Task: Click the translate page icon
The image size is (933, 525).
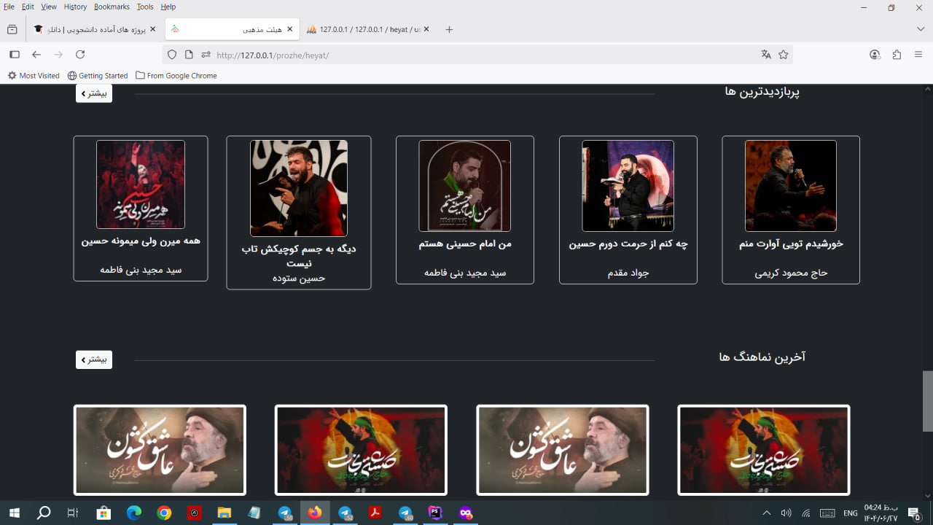Action: pyautogui.click(x=766, y=55)
